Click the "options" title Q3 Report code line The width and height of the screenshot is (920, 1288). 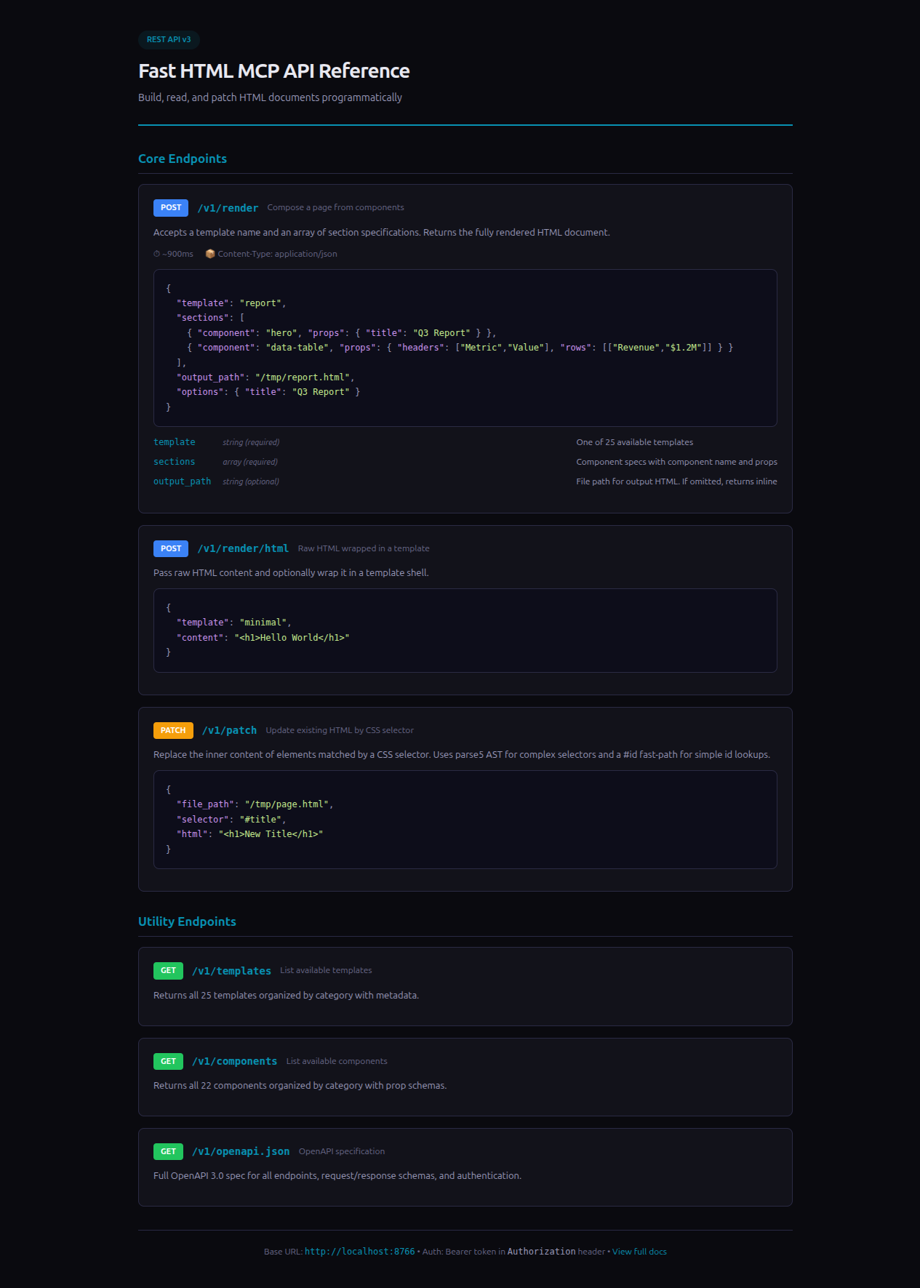[x=268, y=392]
